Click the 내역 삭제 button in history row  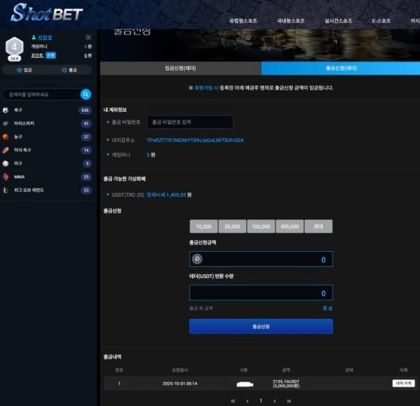403,384
